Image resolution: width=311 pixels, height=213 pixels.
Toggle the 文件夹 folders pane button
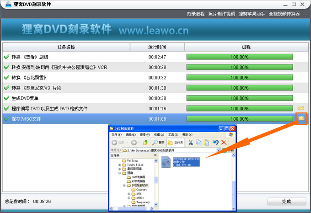coord(175,143)
